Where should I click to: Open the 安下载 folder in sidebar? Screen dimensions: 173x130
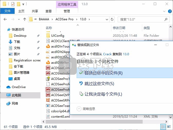pos(19,67)
